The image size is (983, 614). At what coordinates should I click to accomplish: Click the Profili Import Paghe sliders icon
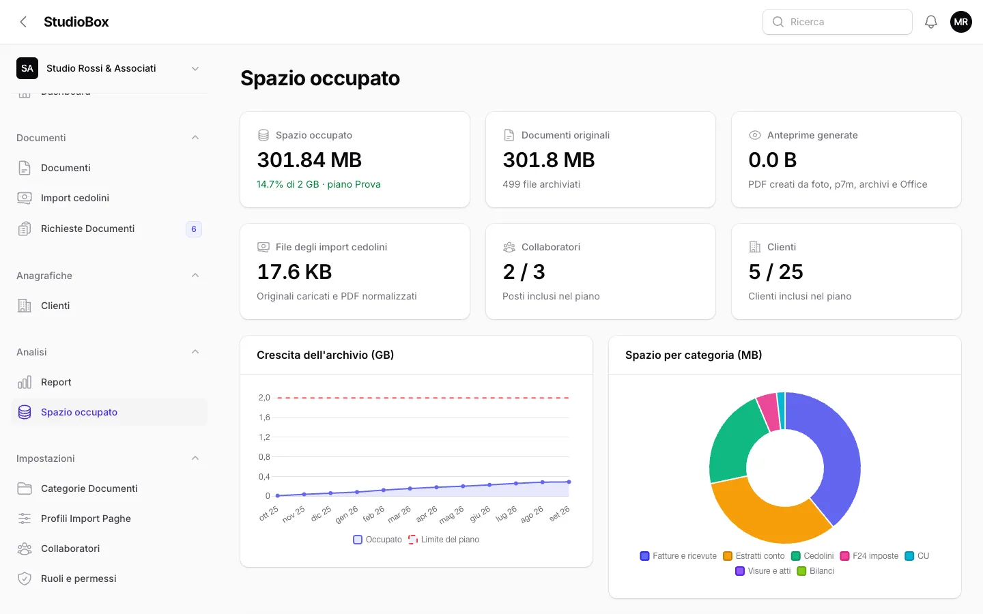tap(25, 518)
